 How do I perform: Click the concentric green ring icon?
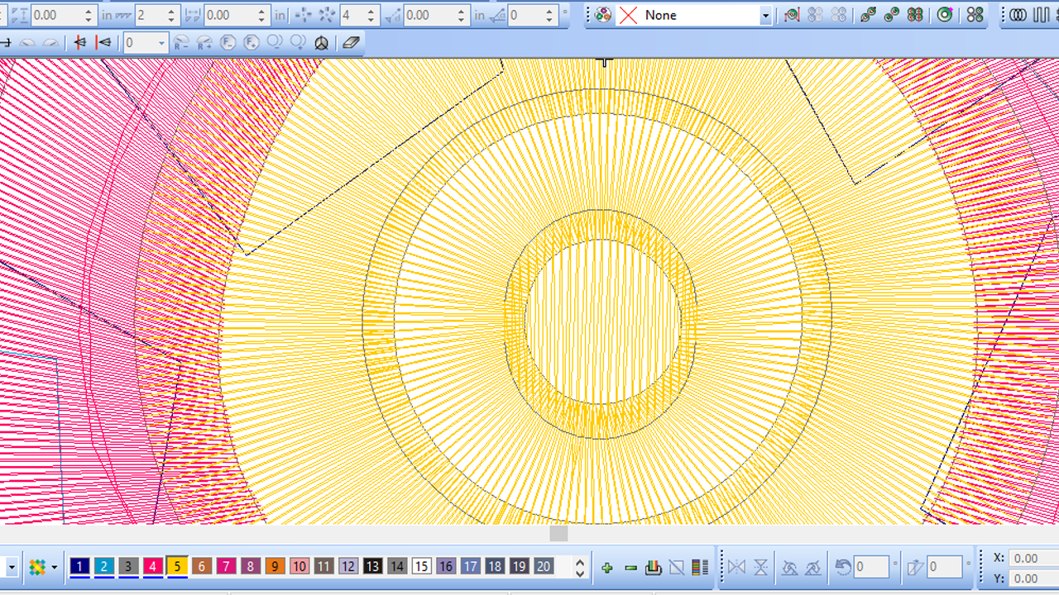point(945,15)
